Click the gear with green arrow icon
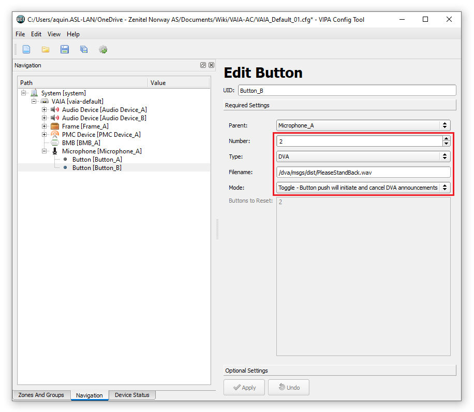The height and width of the screenshot is (412, 474). click(103, 50)
